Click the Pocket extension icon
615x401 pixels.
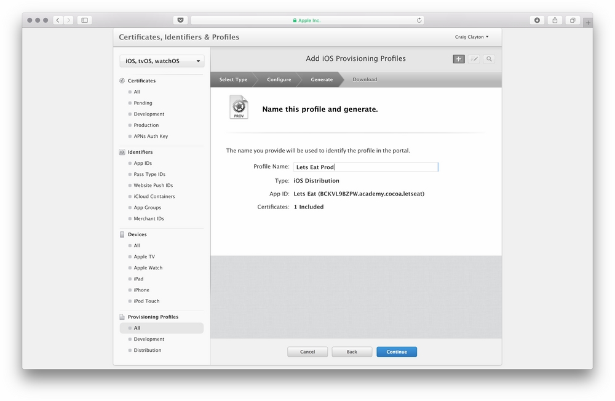click(180, 20)
